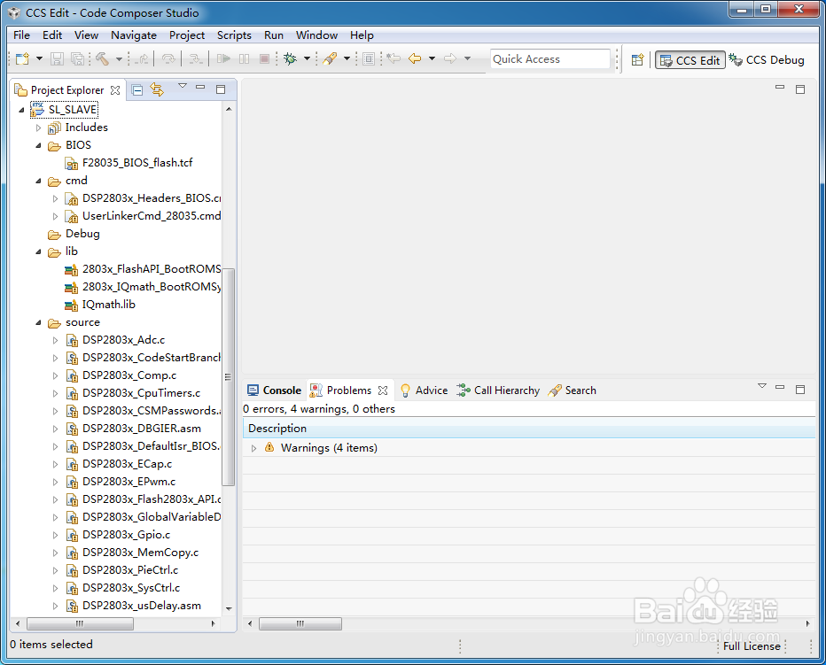Select DSP2803x_SysCtrl.c file
The width and height of the screenshot is (826, 665).
coord(131,588)
